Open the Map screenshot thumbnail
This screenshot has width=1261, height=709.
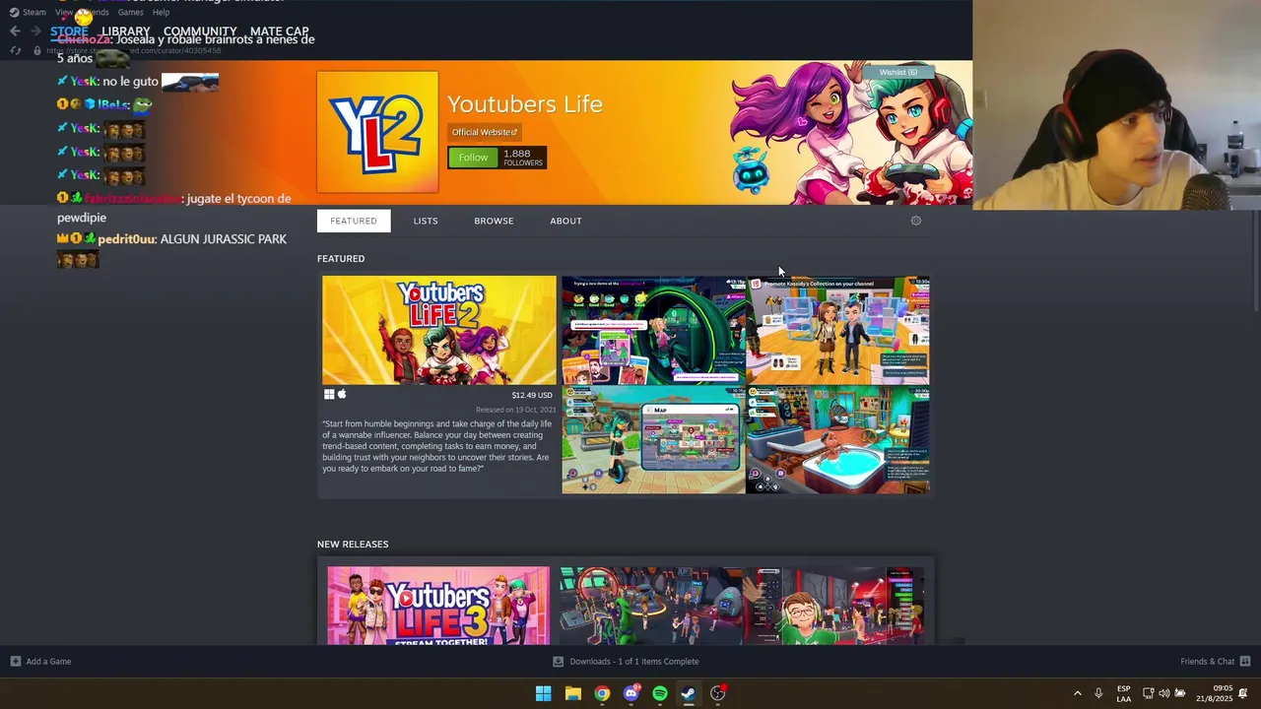pos(653,439)
